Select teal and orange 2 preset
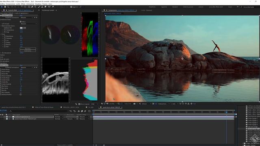 [253, 129]
